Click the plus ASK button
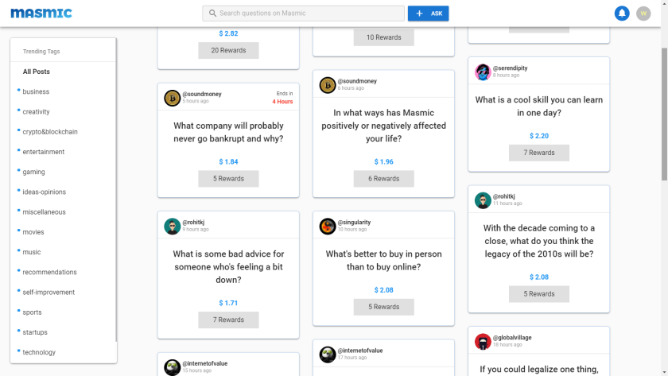 coord(428,14)
